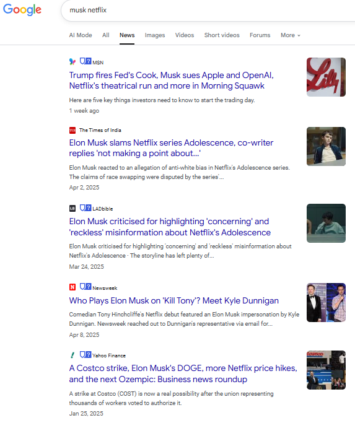Screen dimensions: 355x423
Task: Click the Google logo
Action: (22, 10)
